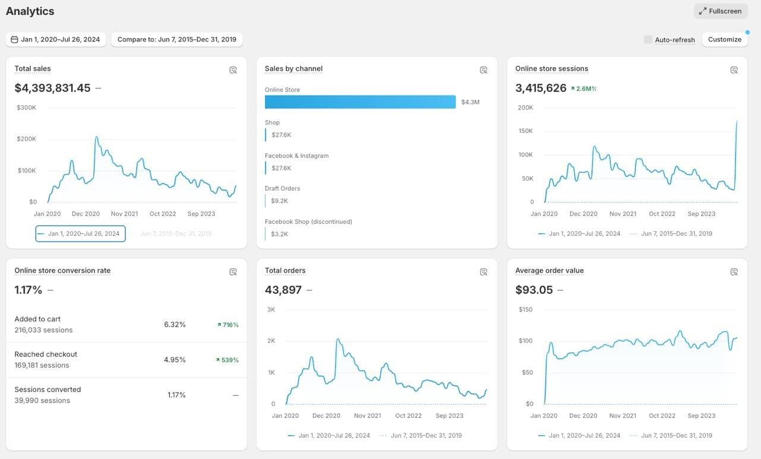Toggle Jan 1, 2020–Jul 26, 2024 legend in Total sales

80,233
